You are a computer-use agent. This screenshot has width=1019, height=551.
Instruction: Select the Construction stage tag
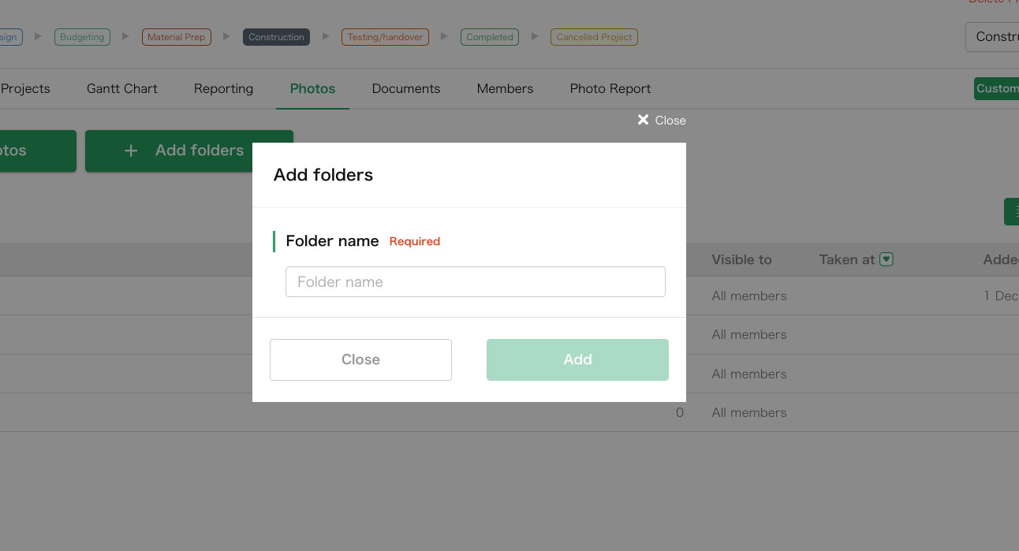pyautogui.click(x=276, y=37)
